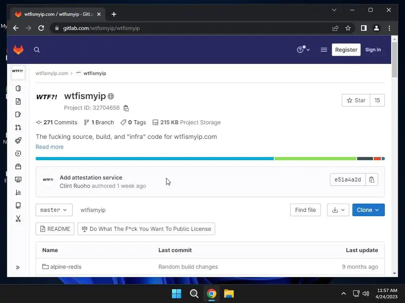Click Clint Ruoho author name
This screenshot has height=303, width=405.
coord(75,186)
